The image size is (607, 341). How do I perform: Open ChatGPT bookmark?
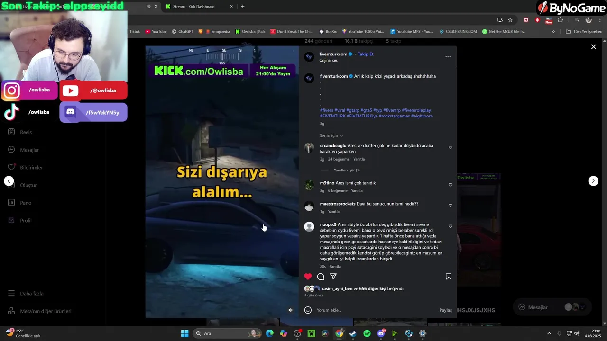183,32
